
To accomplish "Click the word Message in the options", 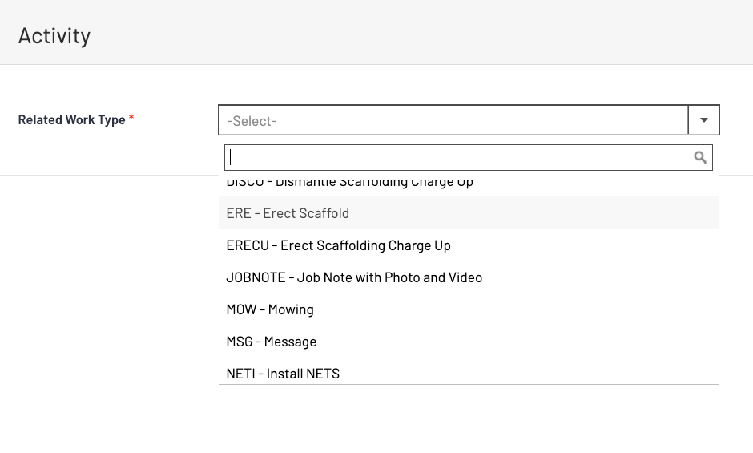I will (x=290, y=342).
